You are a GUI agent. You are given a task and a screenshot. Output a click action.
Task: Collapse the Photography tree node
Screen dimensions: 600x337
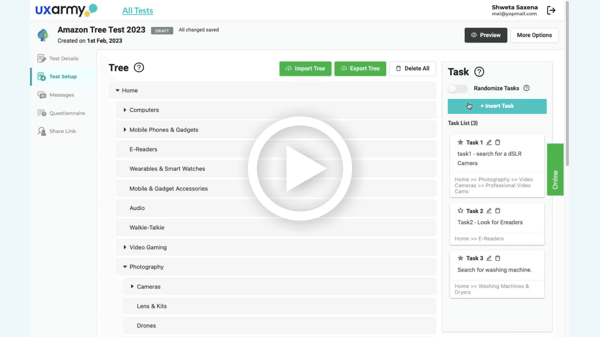coord(125,267)
